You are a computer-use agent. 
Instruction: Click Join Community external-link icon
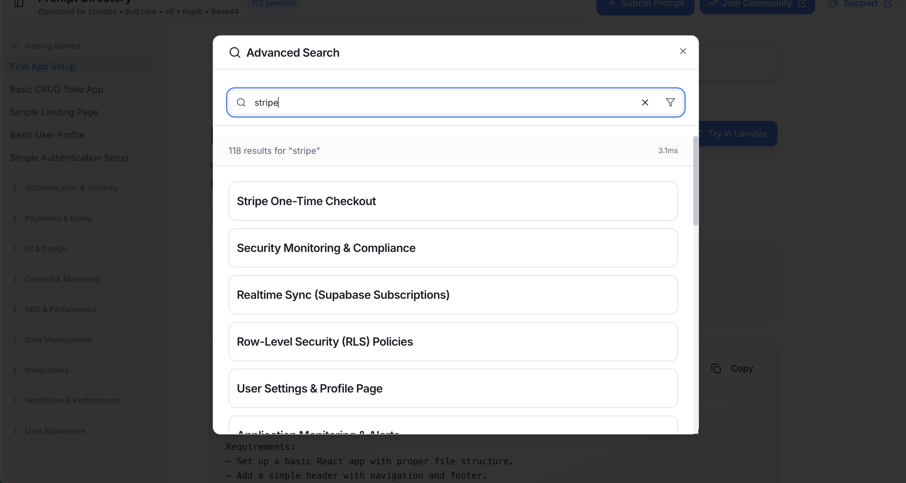802,3
